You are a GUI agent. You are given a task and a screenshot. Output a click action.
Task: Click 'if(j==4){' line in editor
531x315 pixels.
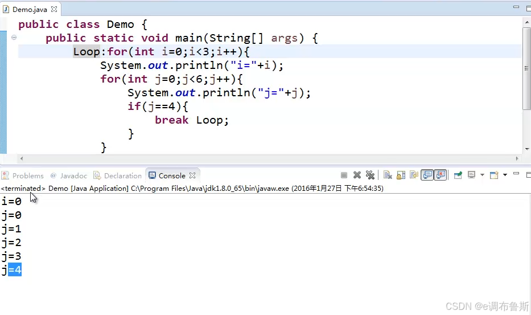pyautogui.click(x=158, y=107)
